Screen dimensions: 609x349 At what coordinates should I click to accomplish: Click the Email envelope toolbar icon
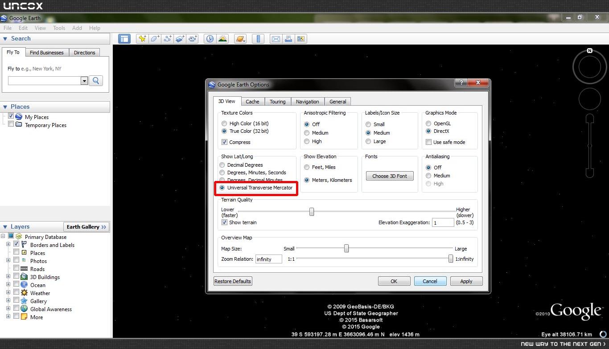[x=276, y=39]
